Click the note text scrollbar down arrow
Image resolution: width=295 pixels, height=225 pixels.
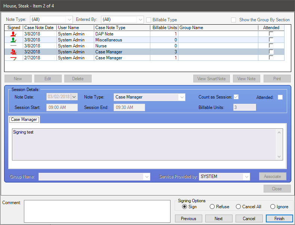tap(279, 157)
